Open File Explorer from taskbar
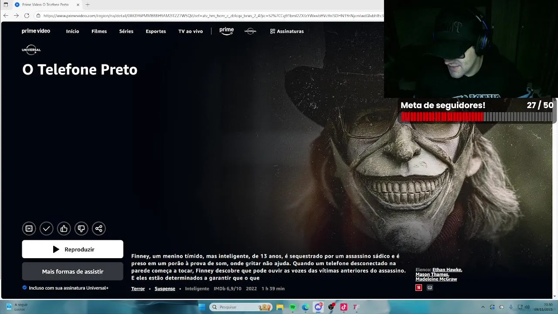Screen dimensions: 558x314 pos(280,307)
